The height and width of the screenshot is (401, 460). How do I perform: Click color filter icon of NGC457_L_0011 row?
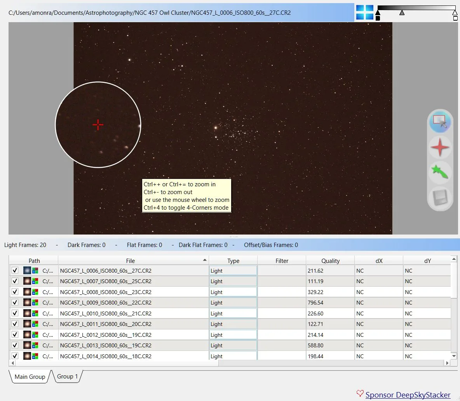coord(35,324)
